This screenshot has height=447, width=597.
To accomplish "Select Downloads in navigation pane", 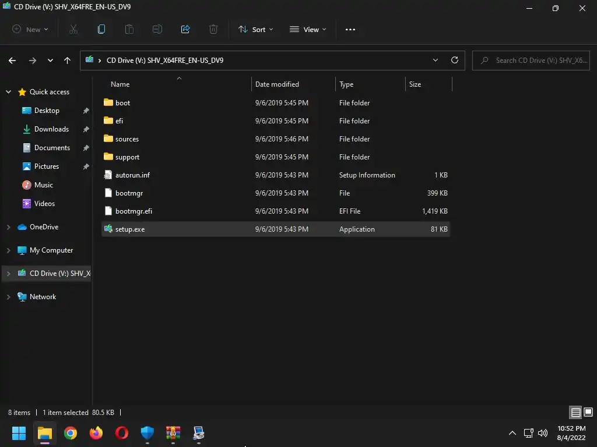I will point(51,129).
